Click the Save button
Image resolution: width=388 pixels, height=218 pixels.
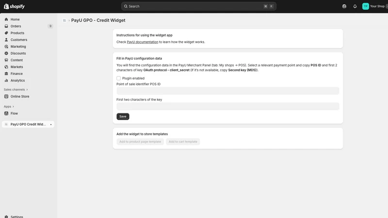tap(123, 116)
